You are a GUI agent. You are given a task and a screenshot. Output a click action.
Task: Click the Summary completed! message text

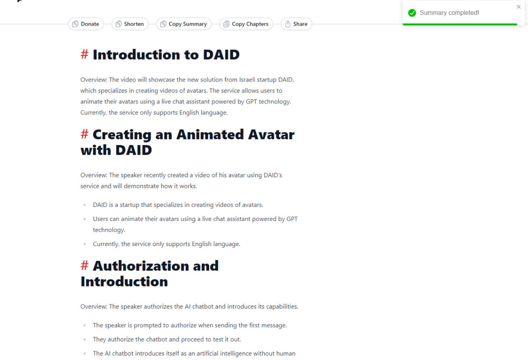tap(449, 13)
